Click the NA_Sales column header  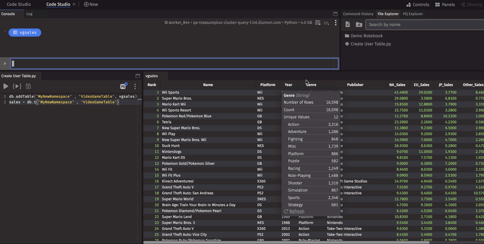click(x=397, y=85)
